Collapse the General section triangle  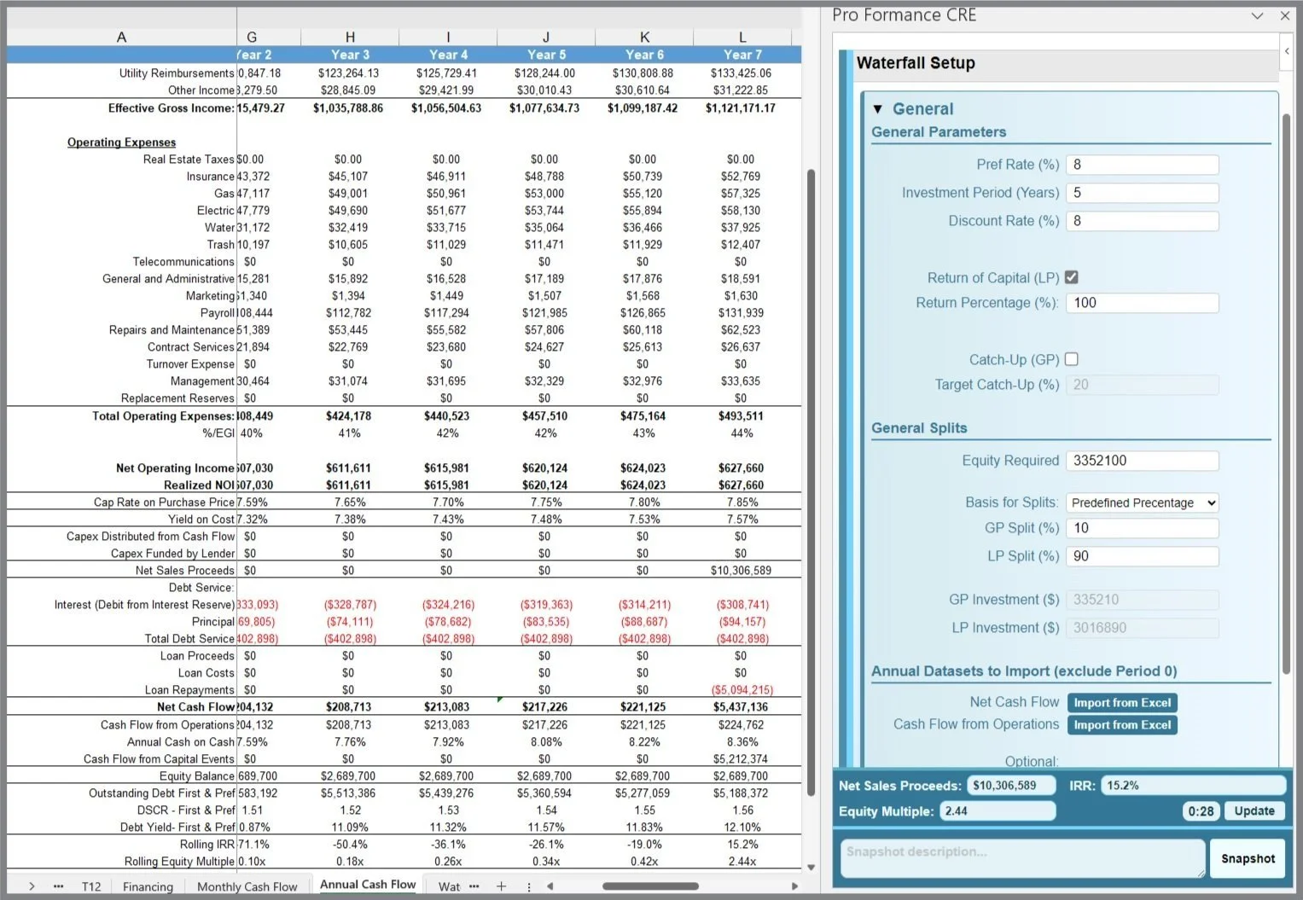click(879, 108)
